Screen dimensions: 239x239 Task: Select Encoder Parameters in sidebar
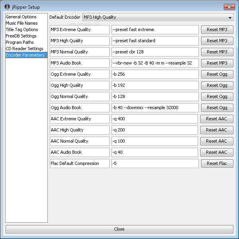[x=26, y=55]
